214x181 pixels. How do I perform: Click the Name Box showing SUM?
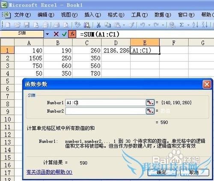(22, 34)
